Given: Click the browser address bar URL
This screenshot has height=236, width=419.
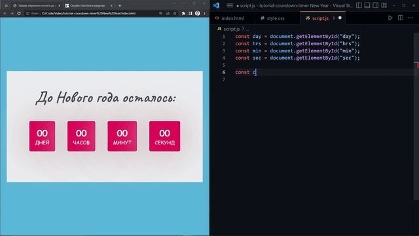Looking at the screenshot, I should coord(88,13).
